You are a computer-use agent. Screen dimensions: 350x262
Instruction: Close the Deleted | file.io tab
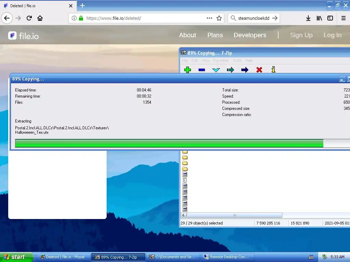tap(71, 6)
